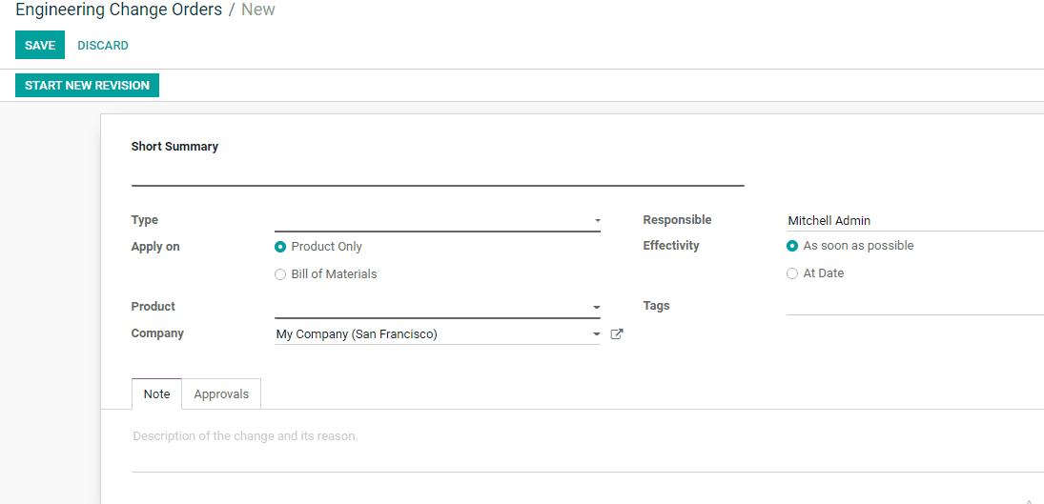Open the Type dropdown
This screenshot has width=1044, height=504.
438,220
